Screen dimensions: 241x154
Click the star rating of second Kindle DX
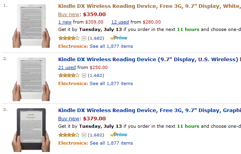pyautogui.click(x=69, y=75)
